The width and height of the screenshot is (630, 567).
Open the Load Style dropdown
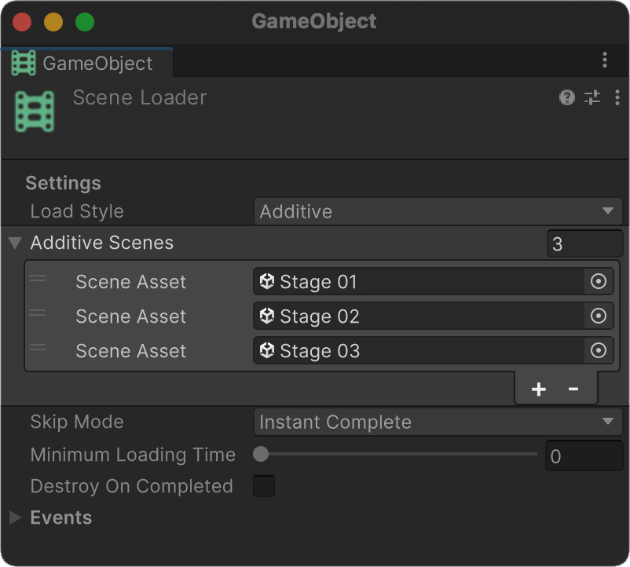438,211
